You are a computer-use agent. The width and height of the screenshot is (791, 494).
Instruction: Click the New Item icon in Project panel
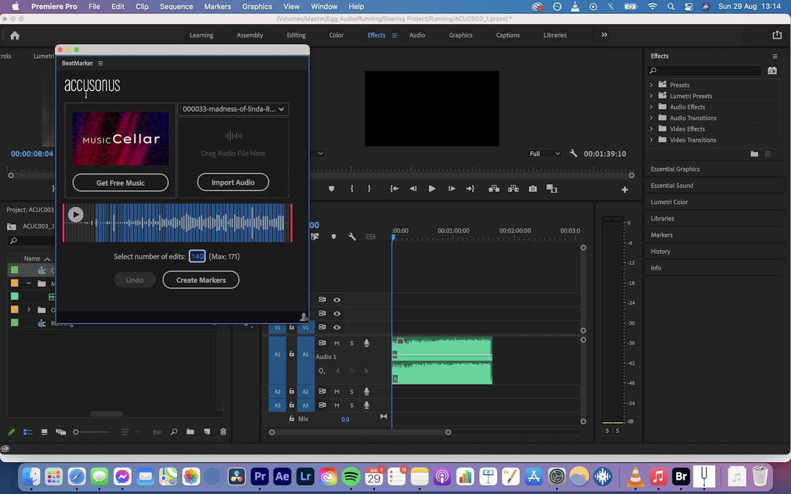[207, 432]
